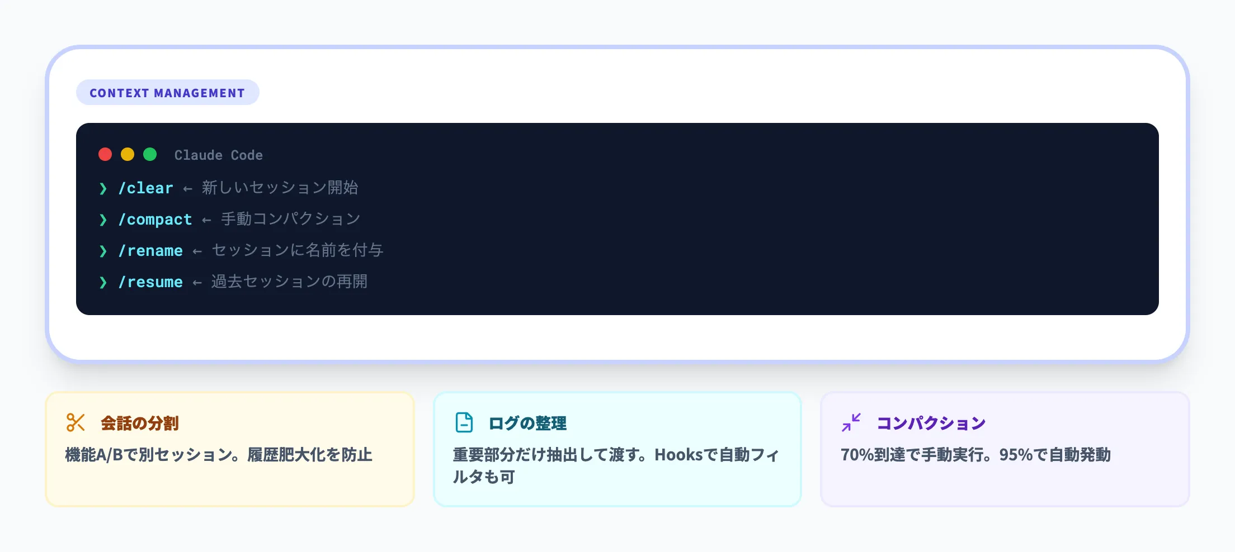Click the left arrow next to 新しいセッション開始
This screenshot has height=552, width=1235.
click(187, 189)
